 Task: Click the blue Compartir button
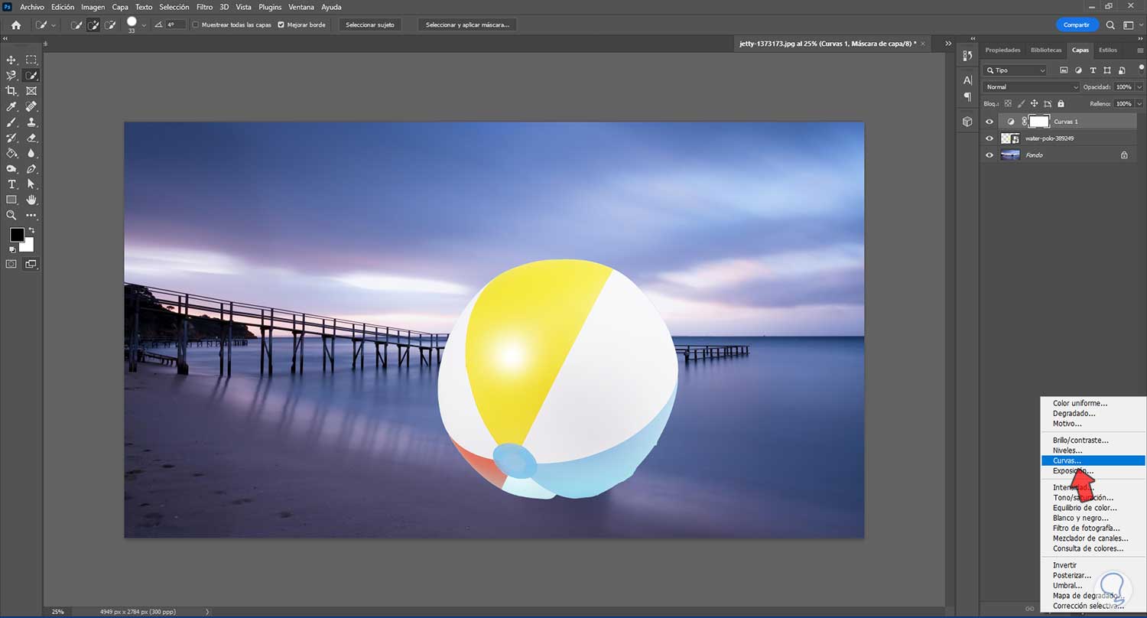click(1076, 25)
